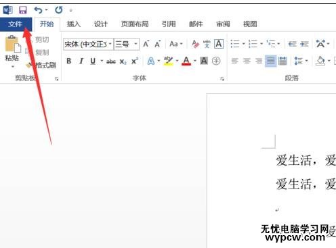Apply numbered list
The height and width of the screenshot is (248, 336).
coord(253,44)
